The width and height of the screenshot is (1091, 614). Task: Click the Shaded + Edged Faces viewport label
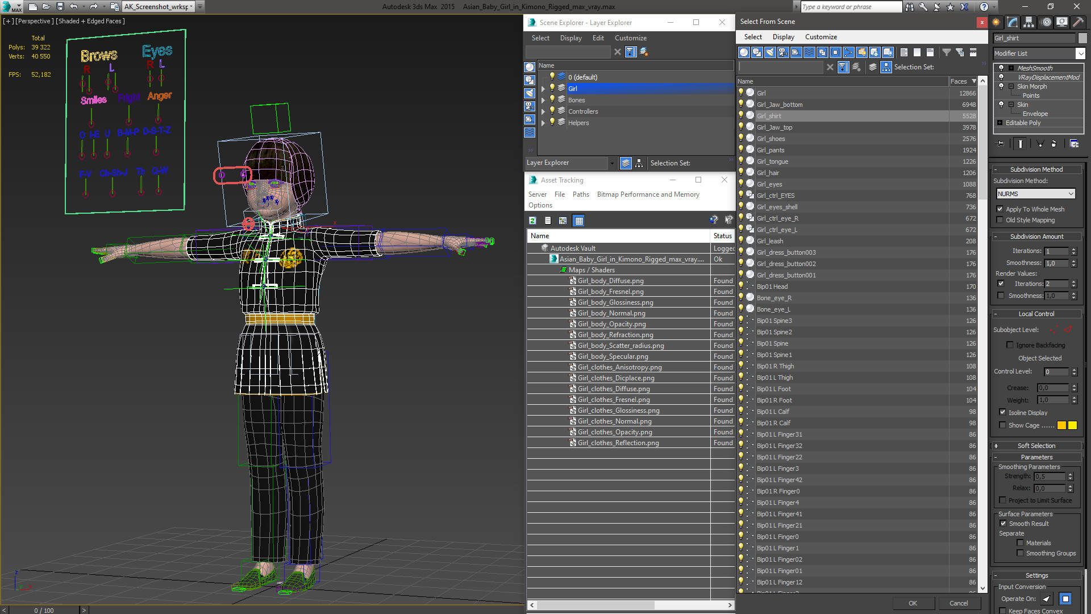(x=90, y=21)
